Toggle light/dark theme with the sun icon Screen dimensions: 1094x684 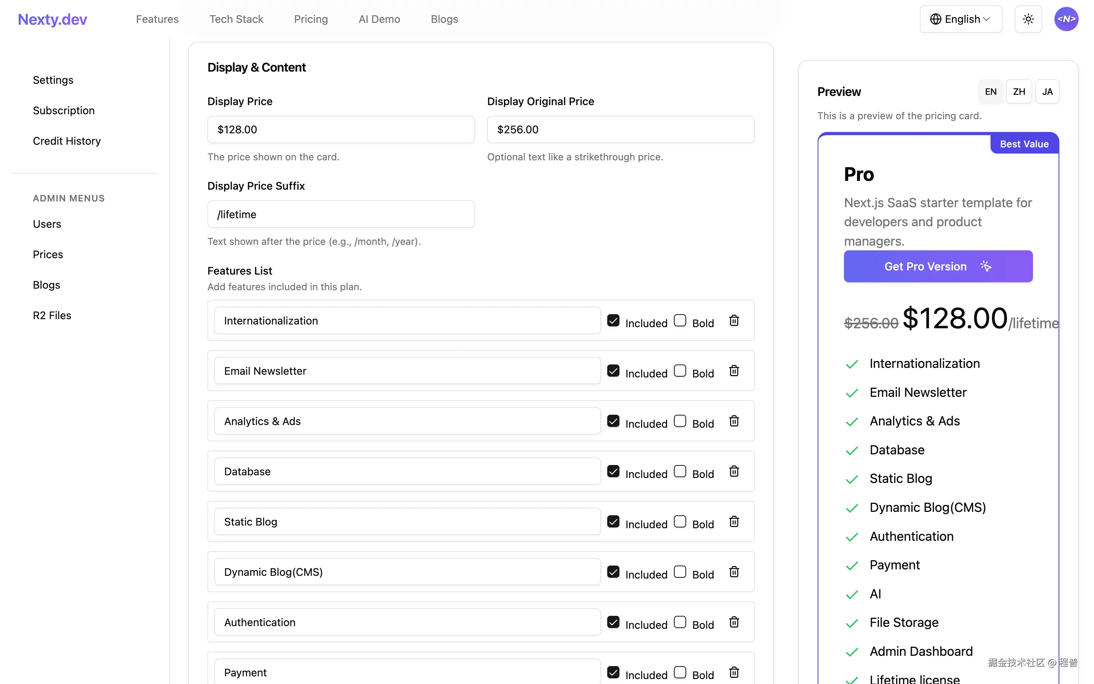click(1028, 19)
